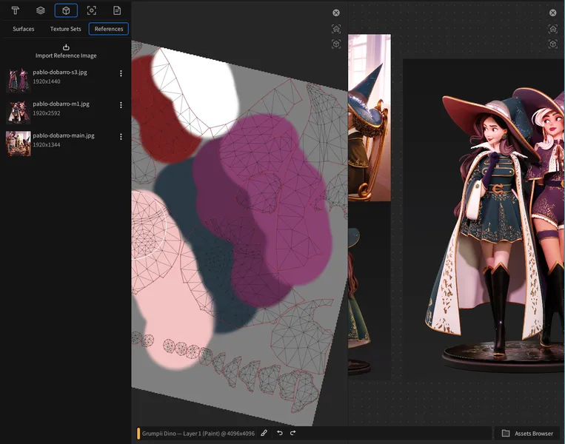The image size is (565, 444).
Task: Open the capture frame panel icon
Action: pyautogui.click(x=91, y=10)
